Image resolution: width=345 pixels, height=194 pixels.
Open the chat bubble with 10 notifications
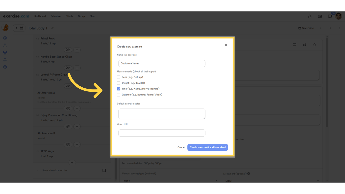(330, 16)
